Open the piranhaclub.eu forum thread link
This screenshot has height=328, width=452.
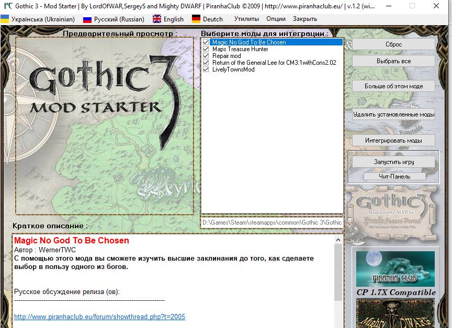pos(100,317)
